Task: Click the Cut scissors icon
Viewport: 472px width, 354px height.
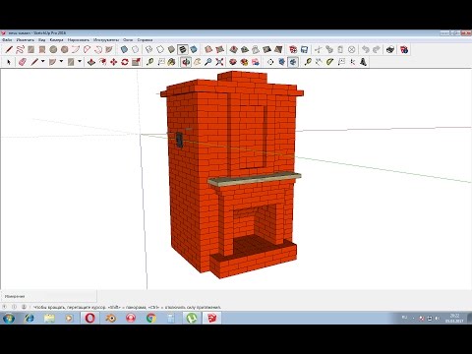Action: 318,50
